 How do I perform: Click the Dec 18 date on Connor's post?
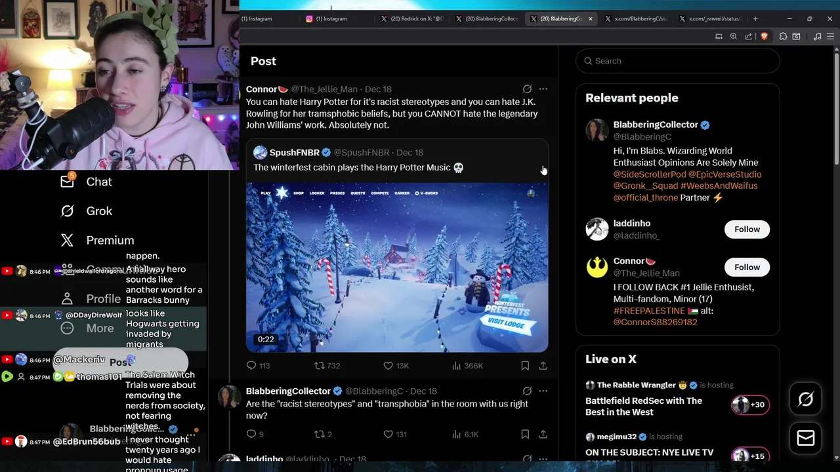378,89
